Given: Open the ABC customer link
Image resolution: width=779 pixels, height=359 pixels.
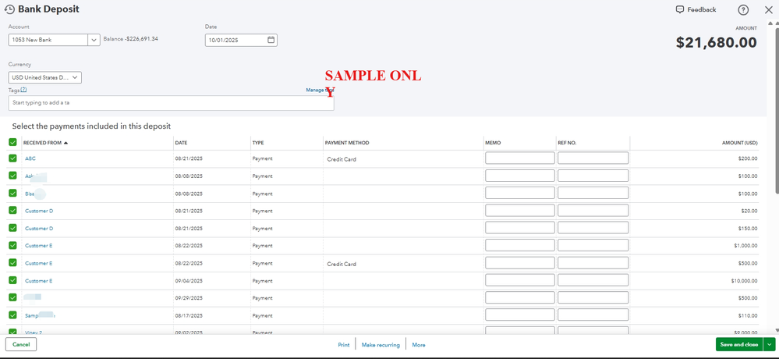Looking at the screenshot, I should 30,158.
